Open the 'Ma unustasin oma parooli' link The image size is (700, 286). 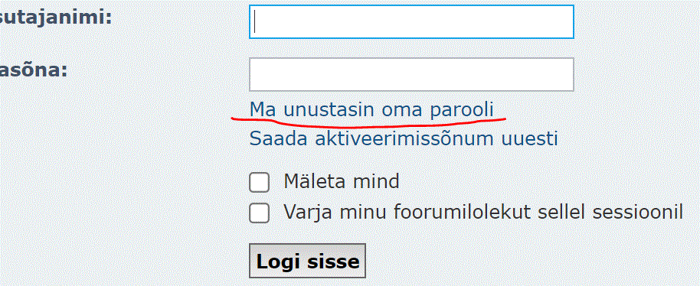click(371, 109)
